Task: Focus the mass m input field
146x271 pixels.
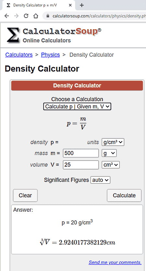Action: coord(81,153)
